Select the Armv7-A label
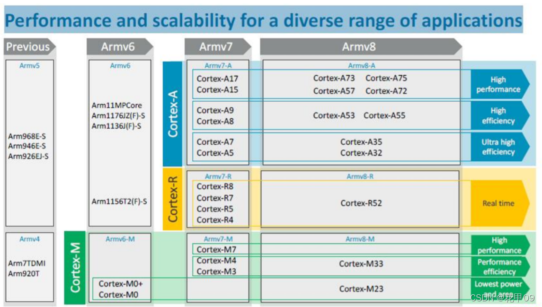 [218, 66]
